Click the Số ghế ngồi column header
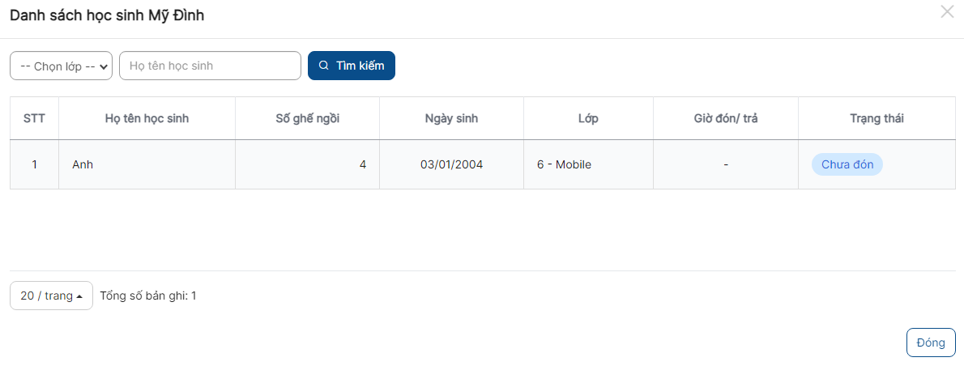Image resolution: width=964 pixels, height=366 pixels. pyautogui.click(x=307, y=118)
